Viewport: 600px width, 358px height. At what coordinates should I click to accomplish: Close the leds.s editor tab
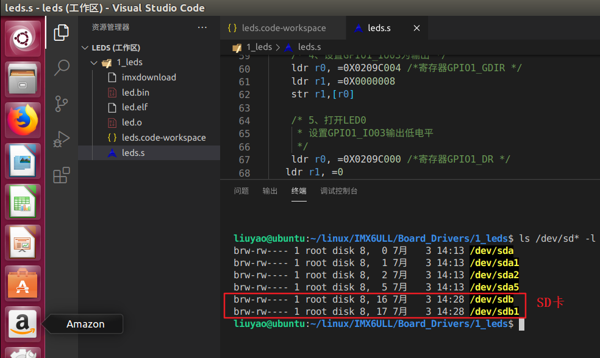pos(418,28)
